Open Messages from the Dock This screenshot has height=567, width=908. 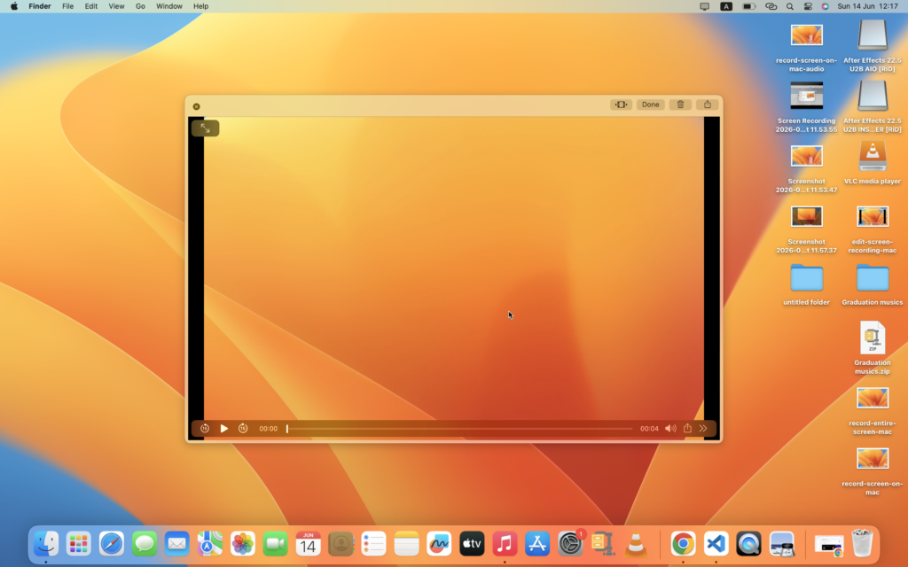[x=145, y=544]
